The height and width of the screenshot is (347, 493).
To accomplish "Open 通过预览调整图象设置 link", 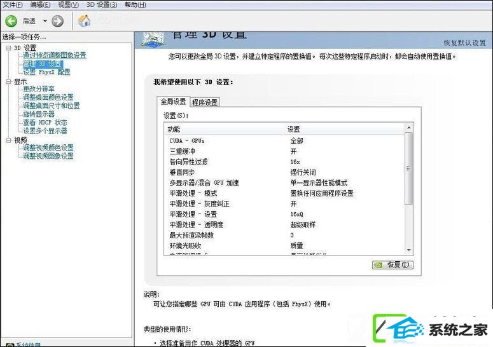I will click(55, 55).
